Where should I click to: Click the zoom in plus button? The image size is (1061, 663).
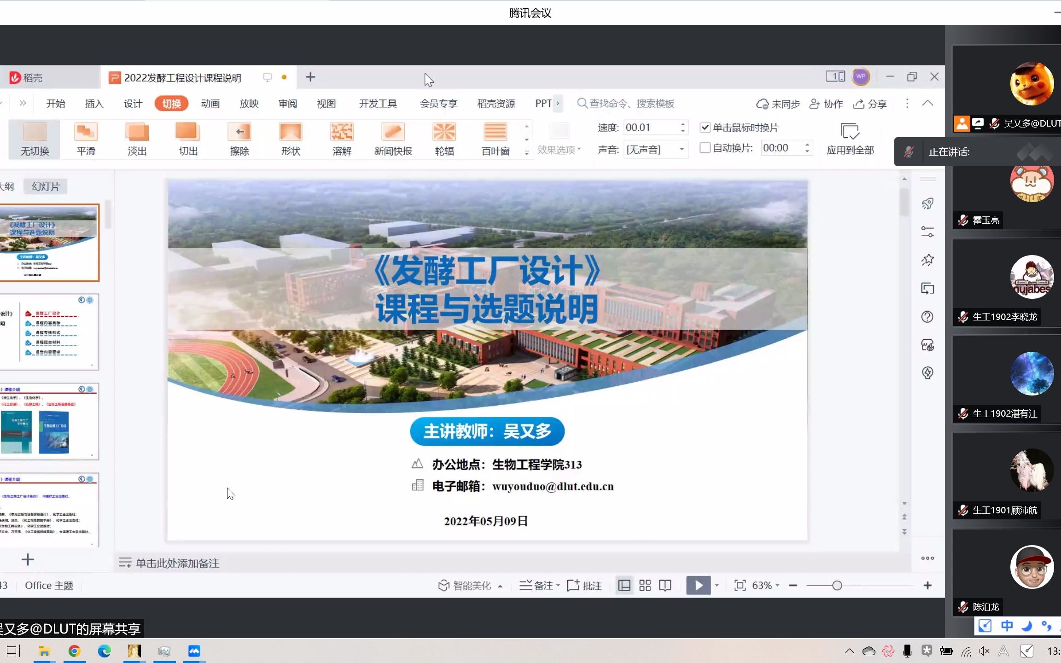click(x=927, y=585)
